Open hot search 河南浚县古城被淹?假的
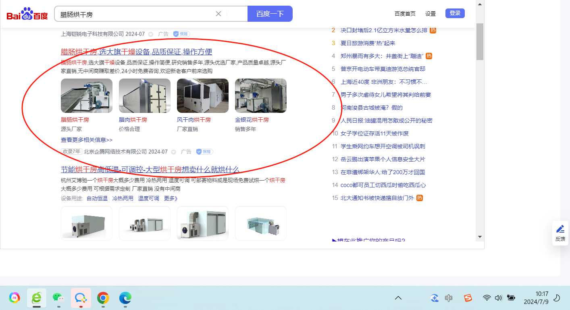Screen dimensions: 570x310 [372, 108]
